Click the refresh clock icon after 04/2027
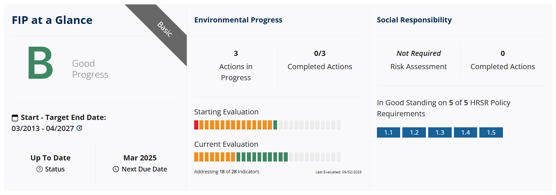The image size is (556, 195). pos(79,128)
